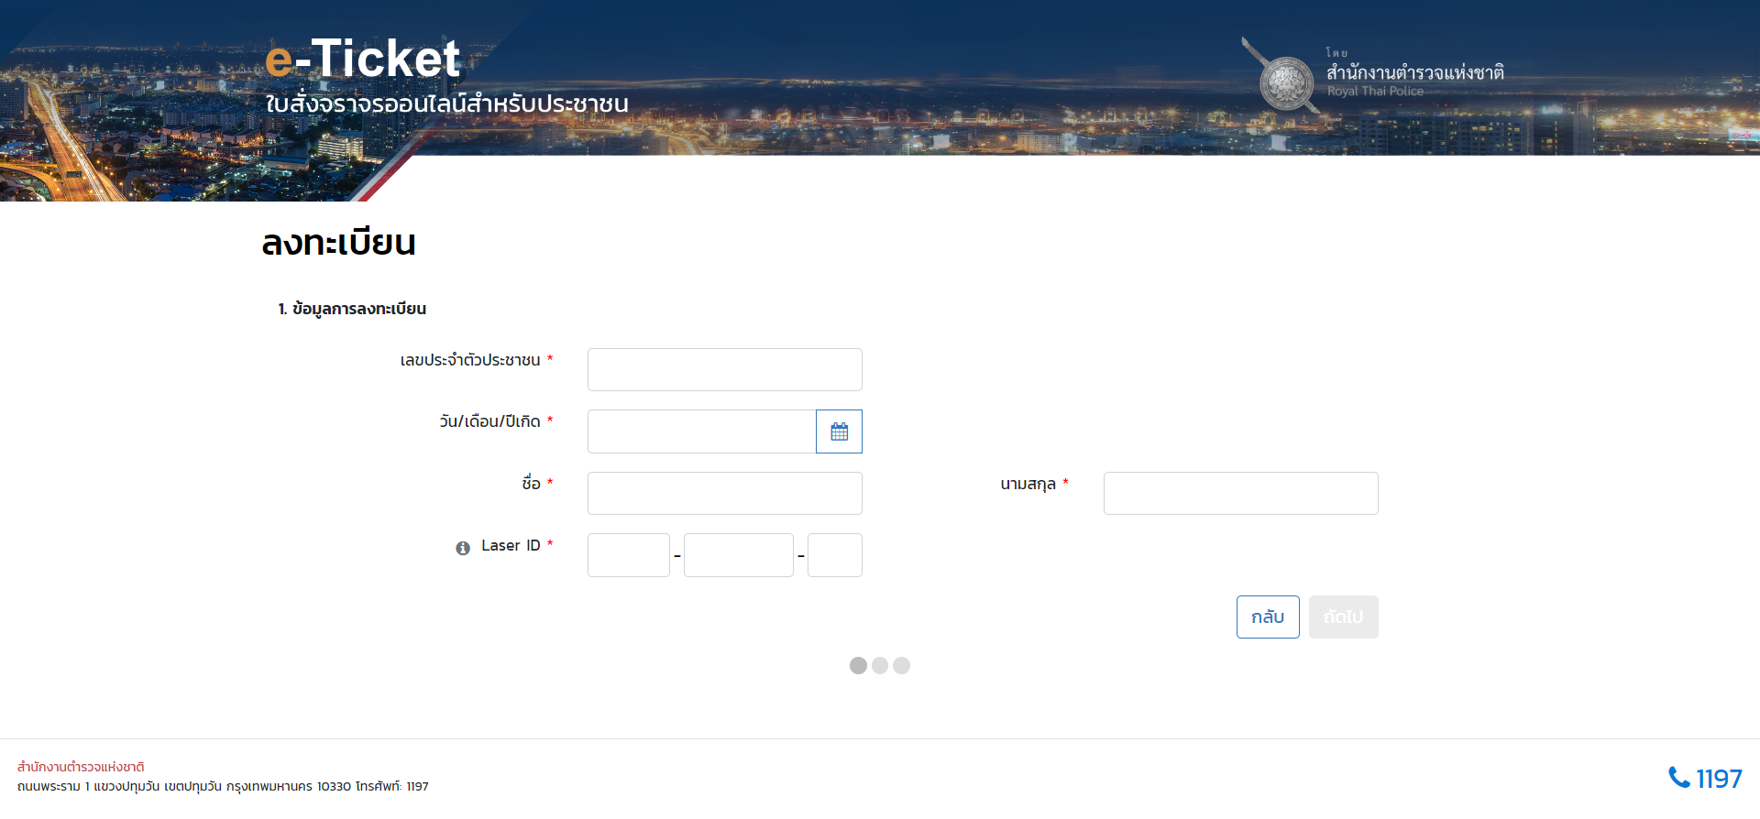Select the third step indicator dot

pyautogui.click(x=902, y=665)
